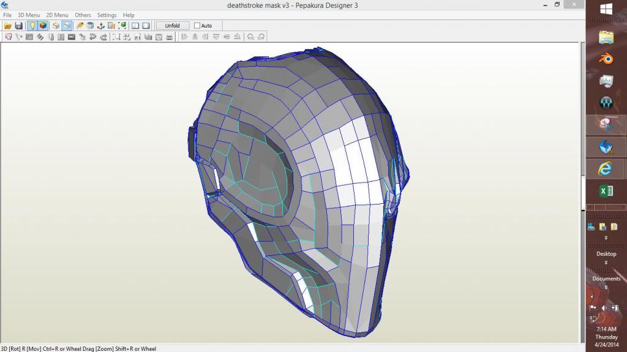Click the printer icon
627x352 pixels.
(169, 37)
